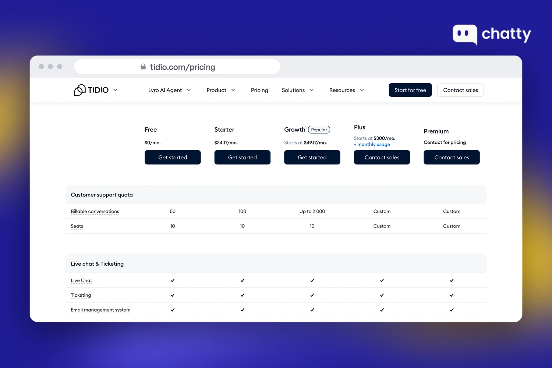Click Get started under Free plan
552x368 pixels.
point(173,158)
